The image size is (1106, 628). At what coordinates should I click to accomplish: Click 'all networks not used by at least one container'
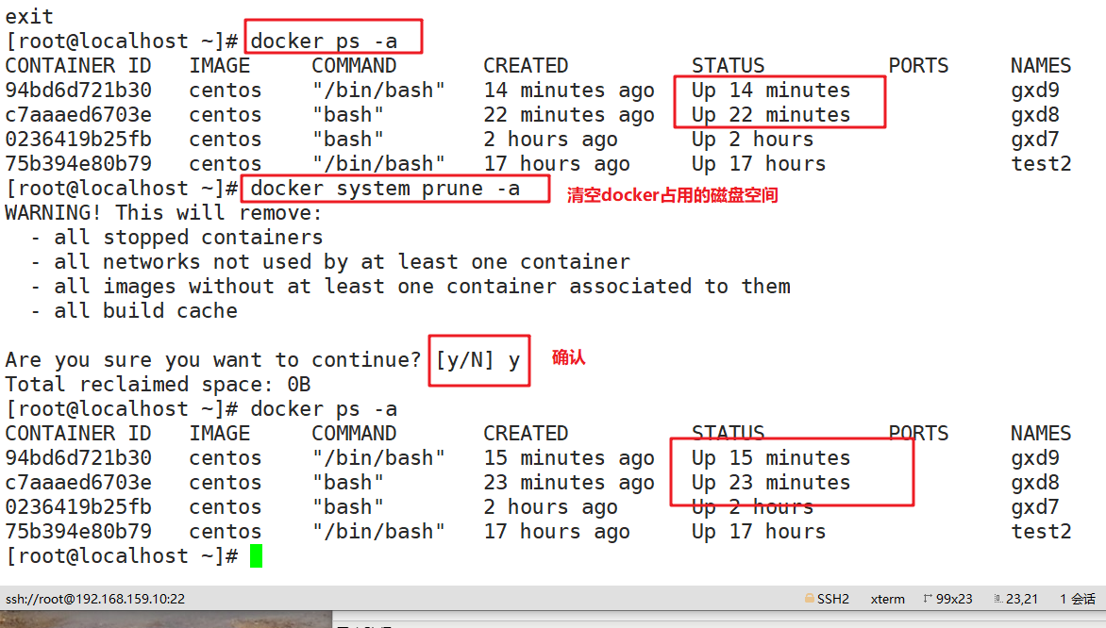tap(343, 262)
